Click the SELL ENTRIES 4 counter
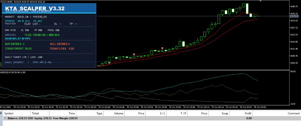301x126 pixels. [60, 44]
